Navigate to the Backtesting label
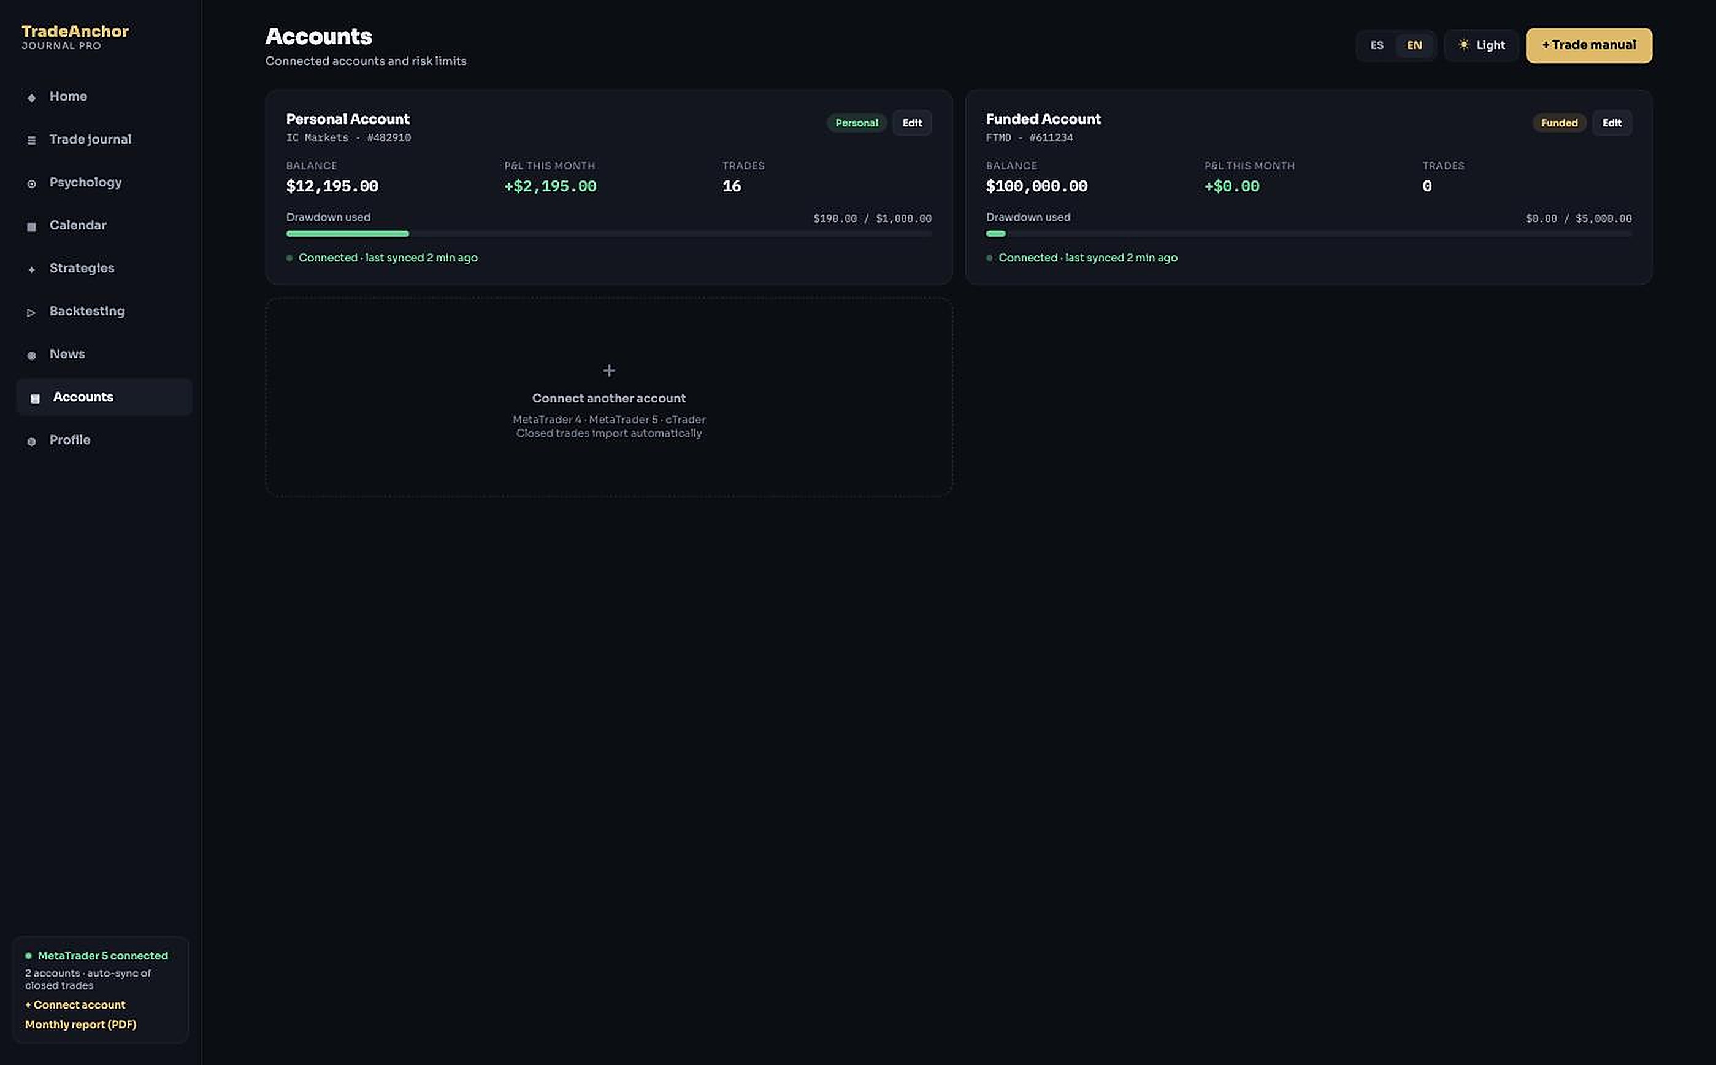The height and width of the screenshot is (1065, 1716). (86, 310)
